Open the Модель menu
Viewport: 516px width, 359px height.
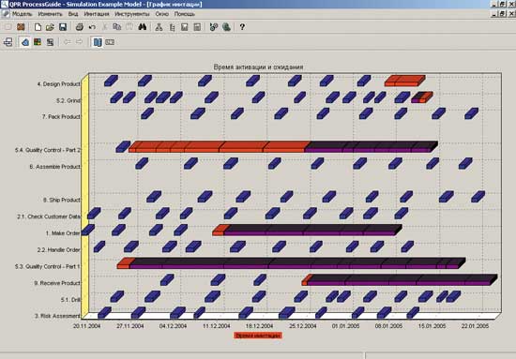[23, 14]
